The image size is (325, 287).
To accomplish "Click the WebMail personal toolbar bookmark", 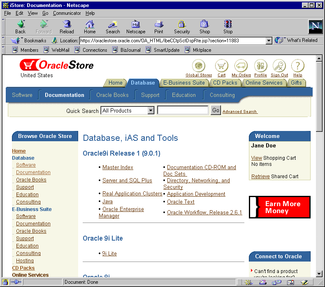I will [x=57, y=50].
